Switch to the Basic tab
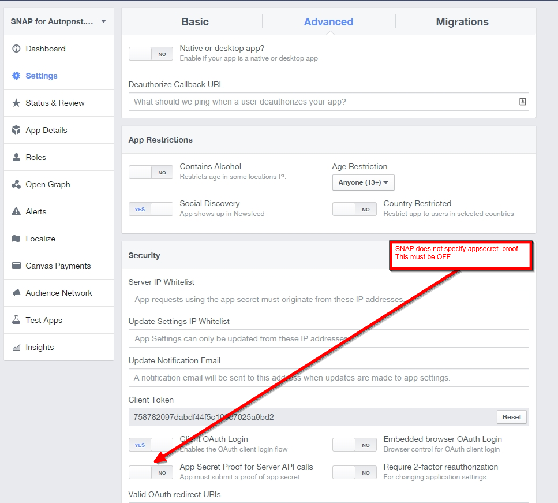This screenshot has height=503, width=558. pos(195,22)
